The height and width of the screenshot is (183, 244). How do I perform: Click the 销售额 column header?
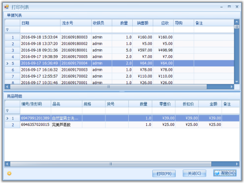(142, 23)
